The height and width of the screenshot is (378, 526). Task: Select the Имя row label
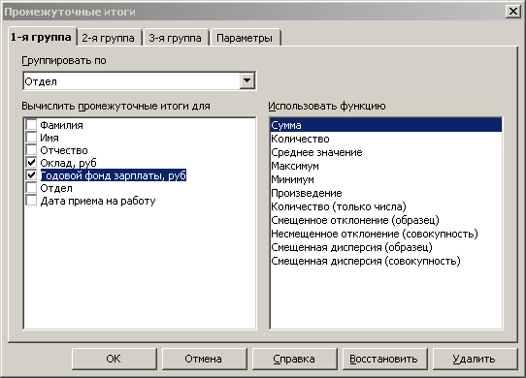[49, 138]
